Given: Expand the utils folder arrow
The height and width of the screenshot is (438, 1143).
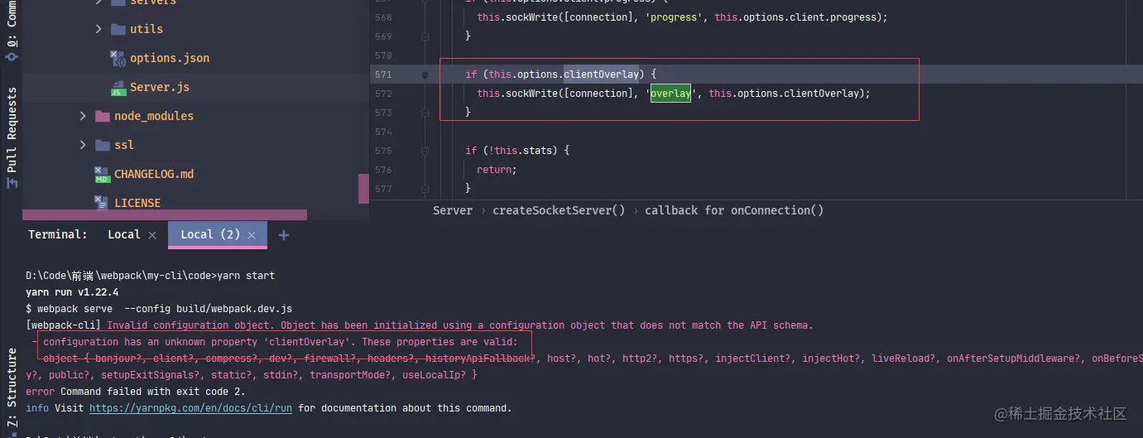Looking at the screenshot, I should pos(98,29).
